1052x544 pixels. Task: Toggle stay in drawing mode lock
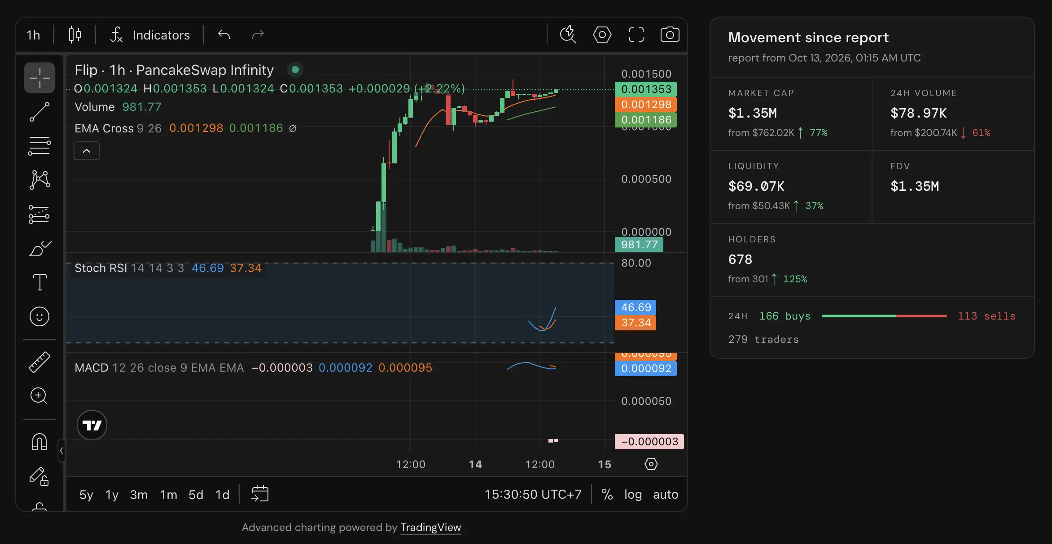click(39, 477)
